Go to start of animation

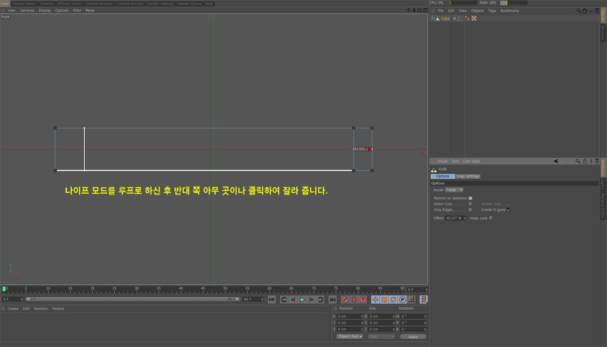coord(271,300)
